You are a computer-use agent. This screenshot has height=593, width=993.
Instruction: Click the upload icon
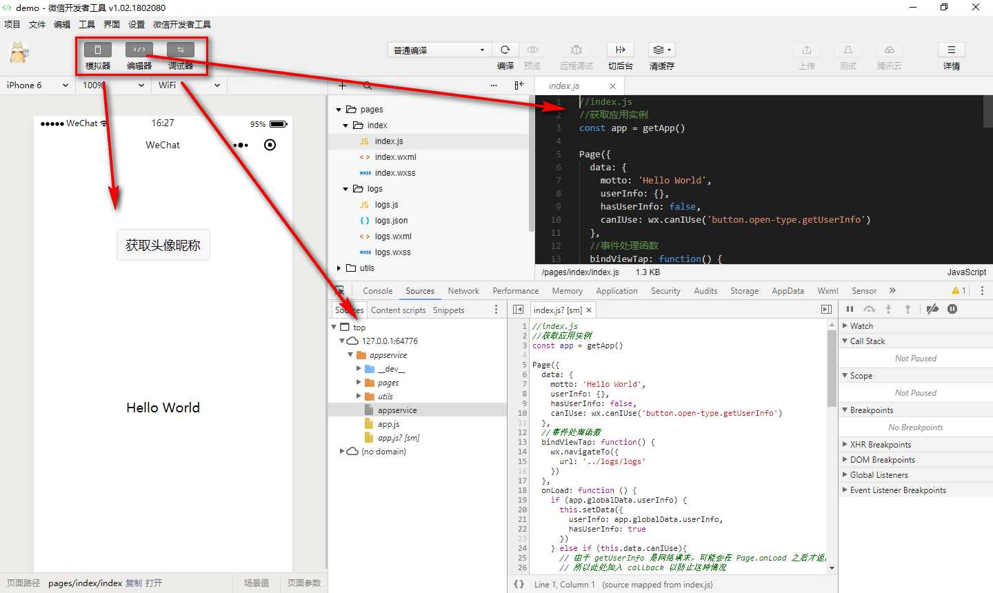(x=807, y=50)
